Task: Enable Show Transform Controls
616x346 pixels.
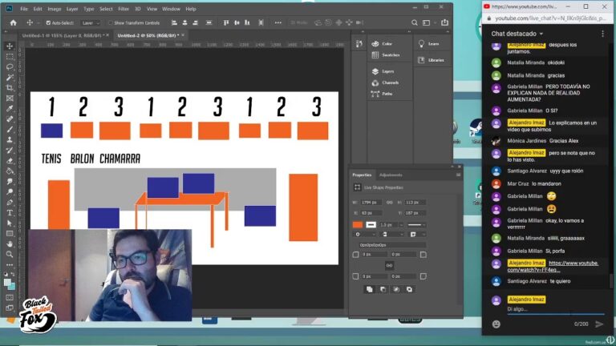Action: pyautogui.click(x=111, y=22)
